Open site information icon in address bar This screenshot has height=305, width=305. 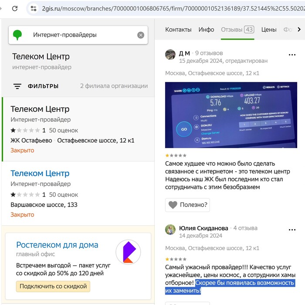click(33, 8)
